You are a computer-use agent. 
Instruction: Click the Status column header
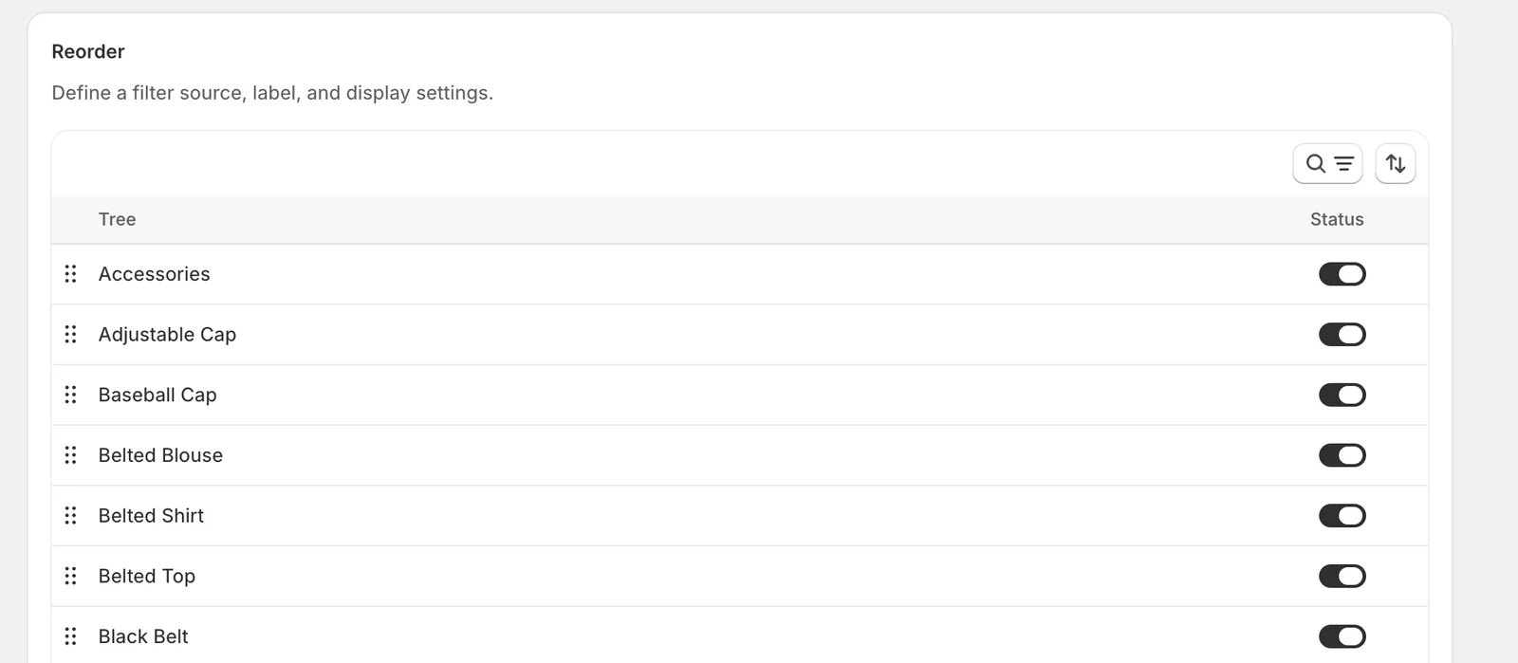1337,219
